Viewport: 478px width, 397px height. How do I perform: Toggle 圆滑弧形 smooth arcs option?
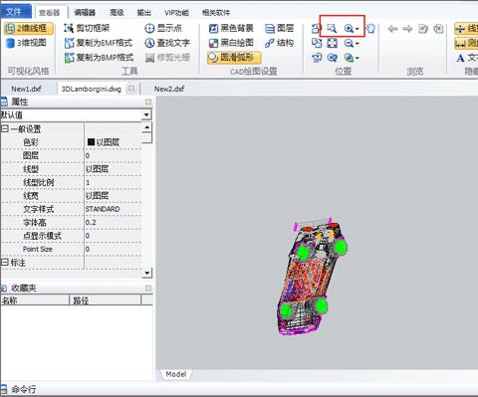(234, 58)
